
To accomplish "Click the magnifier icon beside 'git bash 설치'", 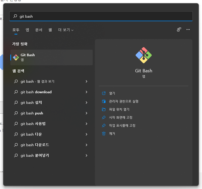I will 16,102.
